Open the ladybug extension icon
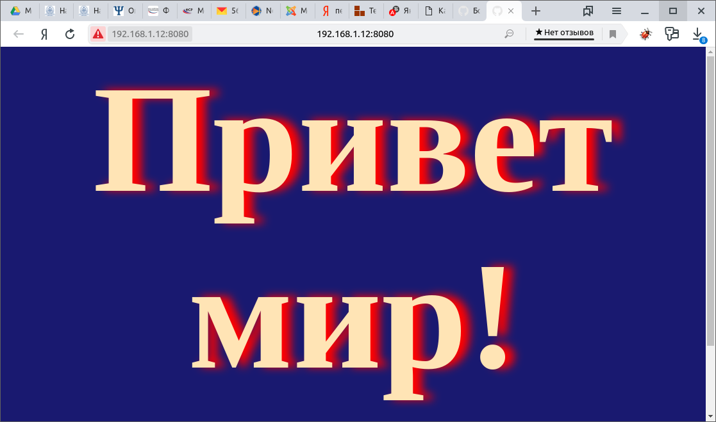The image size is (716, 422). point(645,34)
